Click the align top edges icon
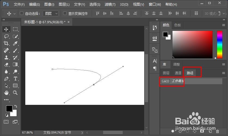 click(x=98, y=14)
